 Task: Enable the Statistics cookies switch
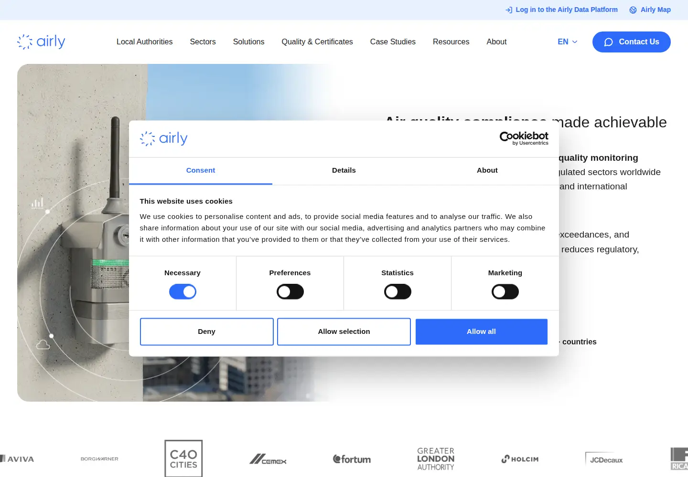[x=398, y=291]
